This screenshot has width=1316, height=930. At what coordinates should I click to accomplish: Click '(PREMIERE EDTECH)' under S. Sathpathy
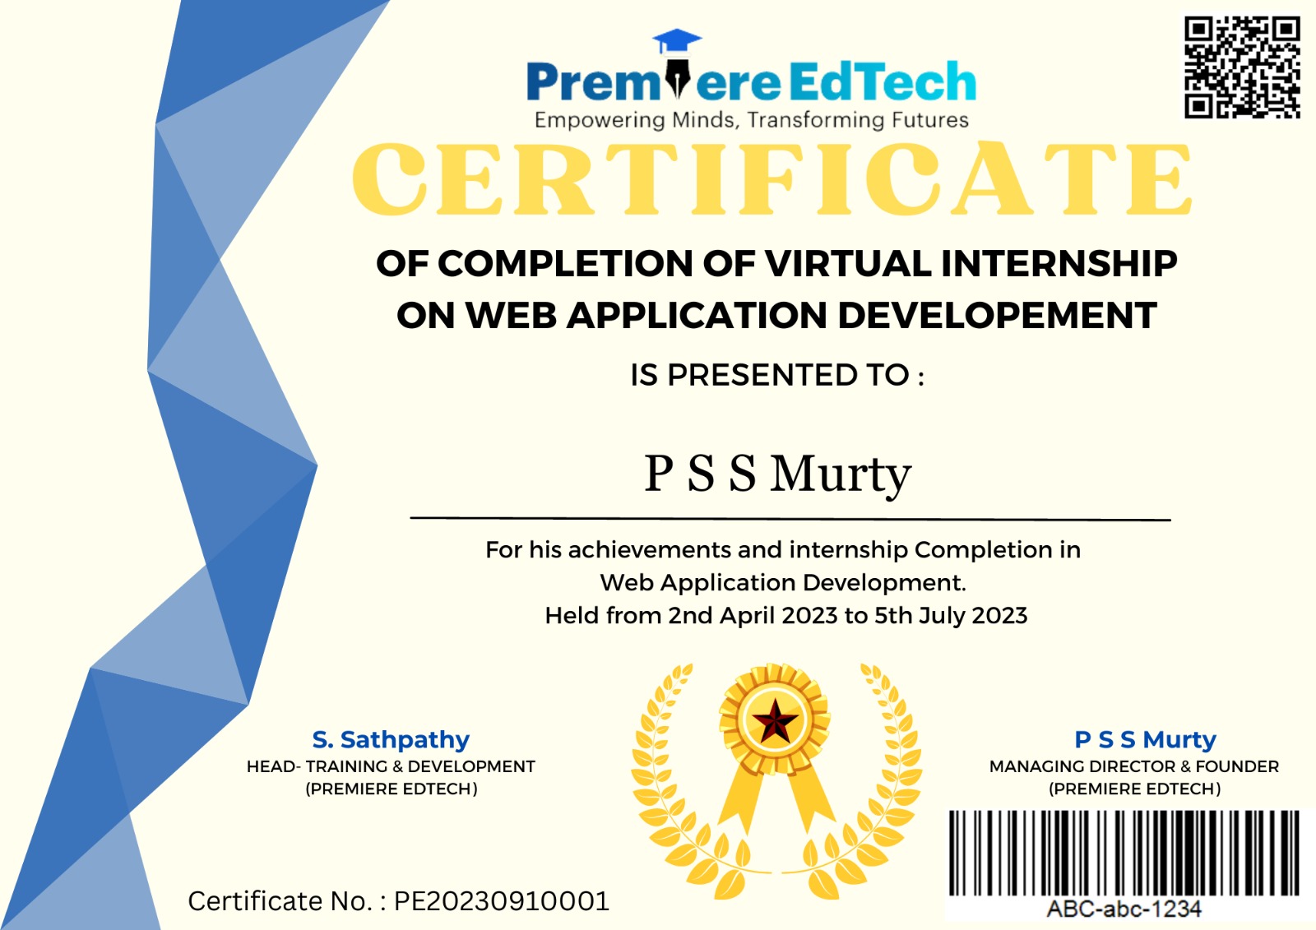click(x=392, y=789)
